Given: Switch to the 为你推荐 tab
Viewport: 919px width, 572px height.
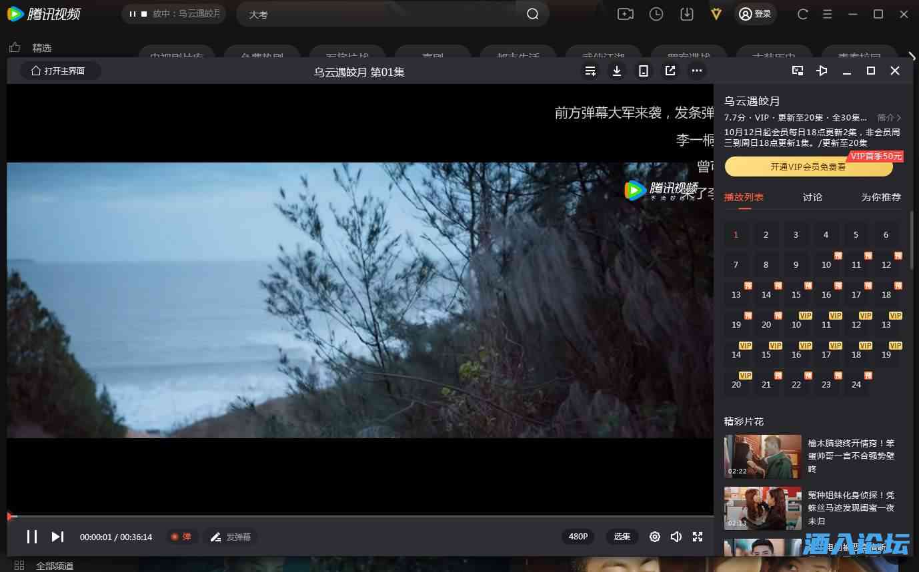Looking at the screenshot, I should tap(880, 197).
